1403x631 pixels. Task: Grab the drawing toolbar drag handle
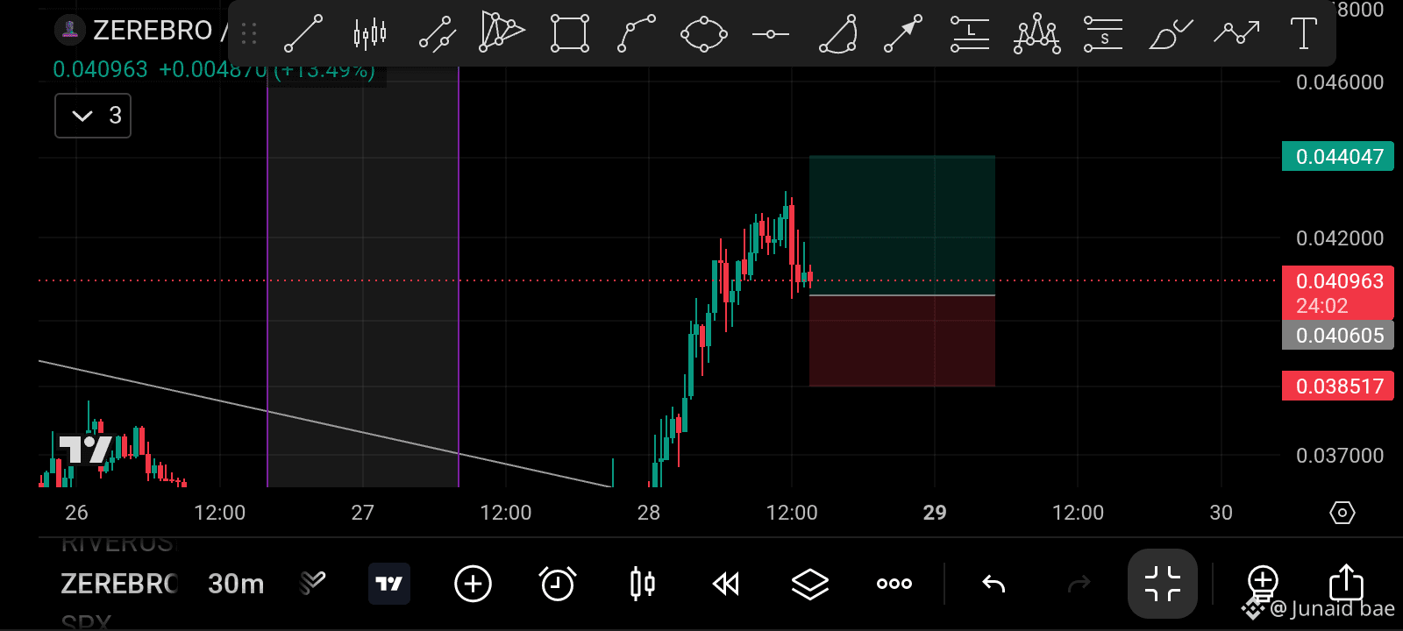pyautogui.click(x=249, y=33)
